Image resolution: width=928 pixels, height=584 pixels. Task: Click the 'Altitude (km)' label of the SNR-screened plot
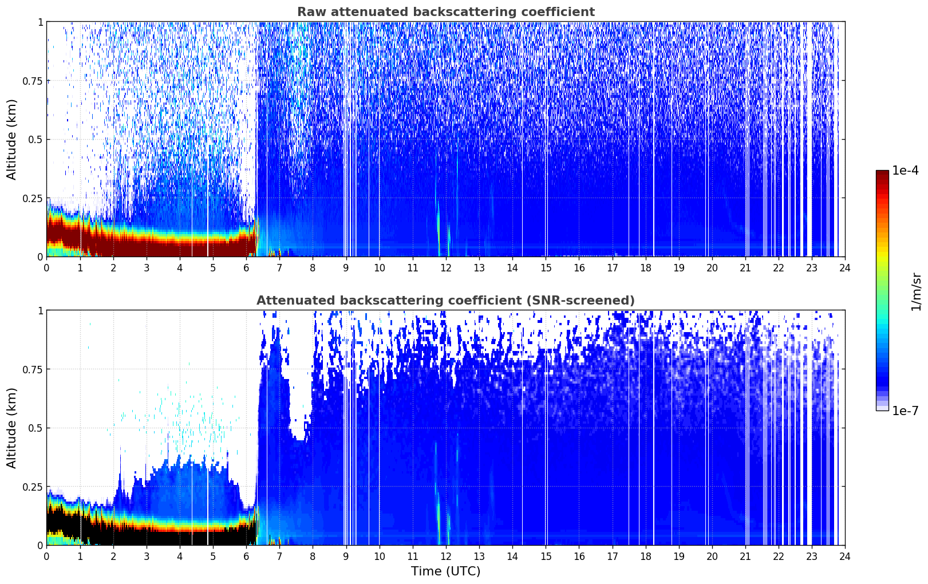point(12,428)
